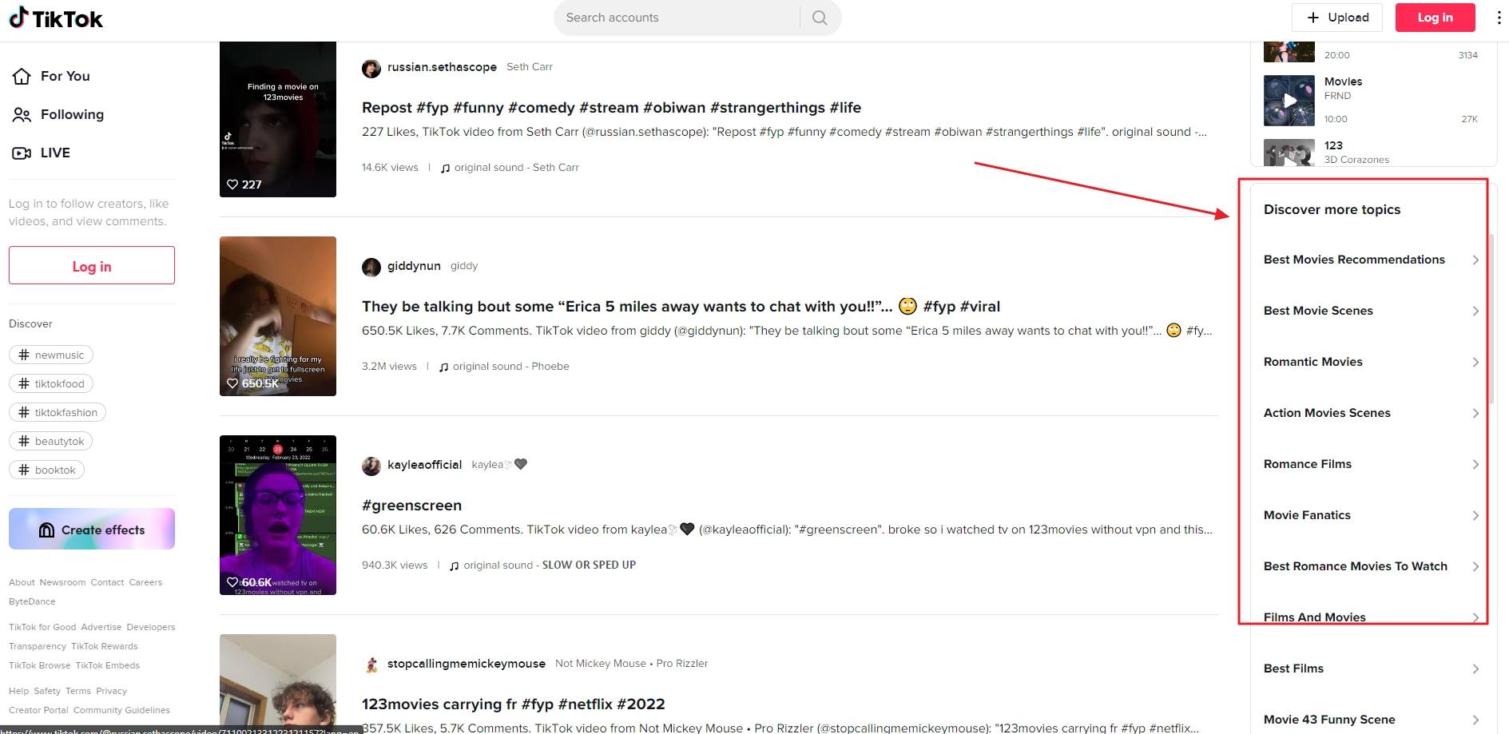1509x734 pixels.
Task: Click the kayleaofficial username
Action: point(424,465)
